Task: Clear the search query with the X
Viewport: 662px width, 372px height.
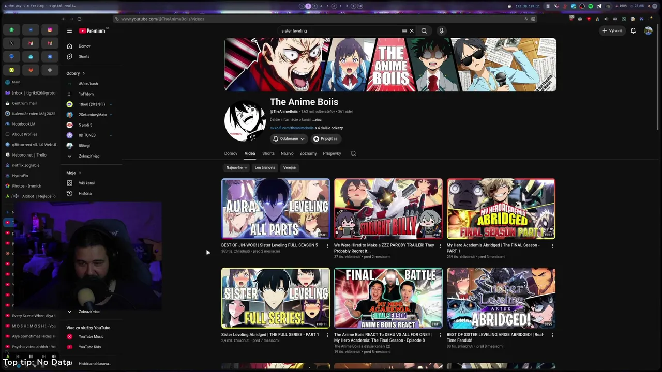Action: [412, 31]
